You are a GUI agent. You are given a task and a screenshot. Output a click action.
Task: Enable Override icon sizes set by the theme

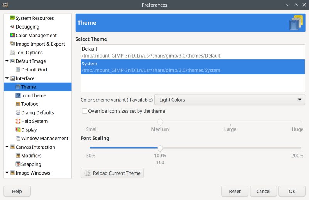[x=84, y=111]
